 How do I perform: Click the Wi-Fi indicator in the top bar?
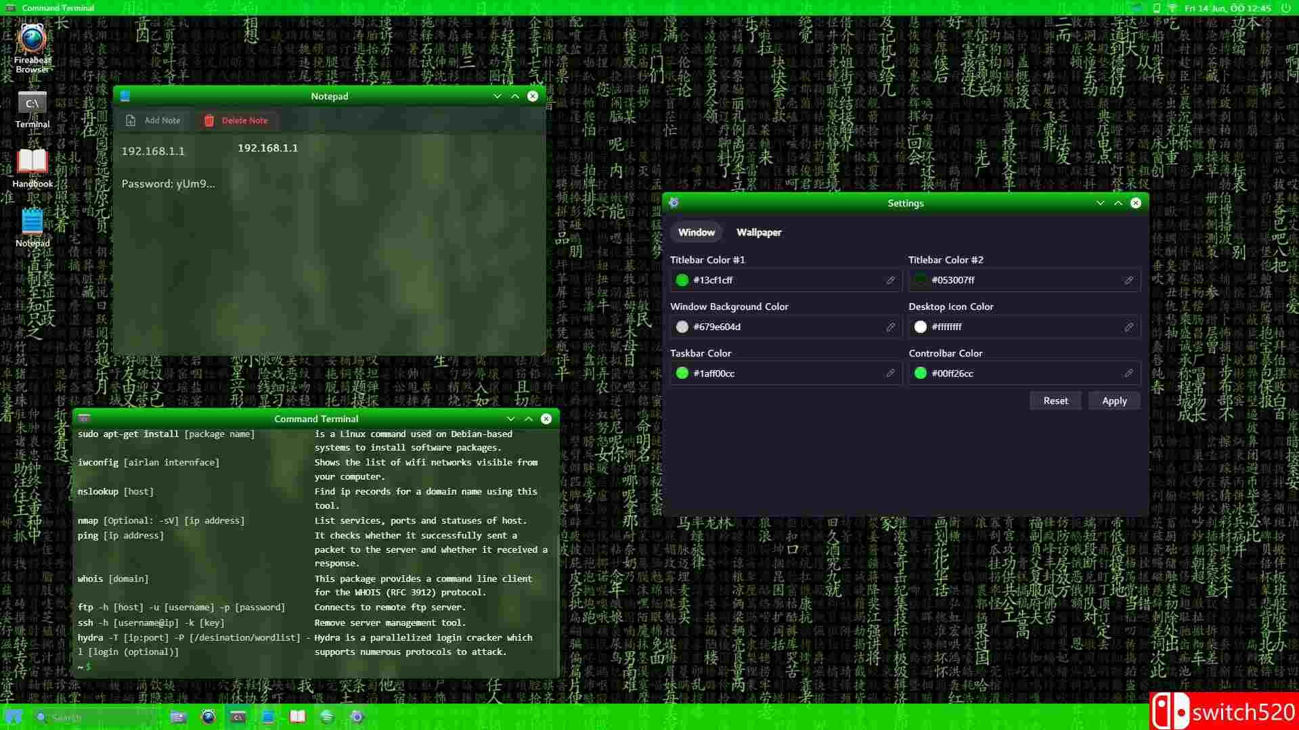[x=1171, y=8]
